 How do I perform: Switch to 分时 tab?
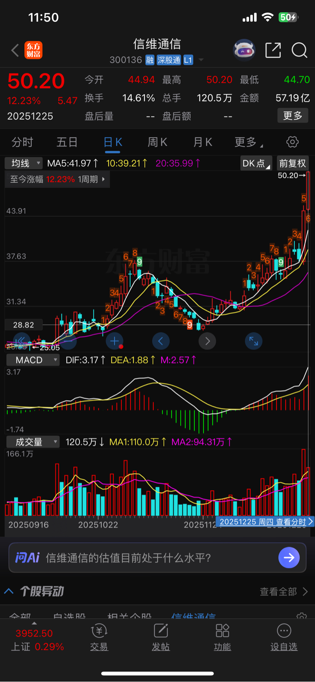[22, 142]
